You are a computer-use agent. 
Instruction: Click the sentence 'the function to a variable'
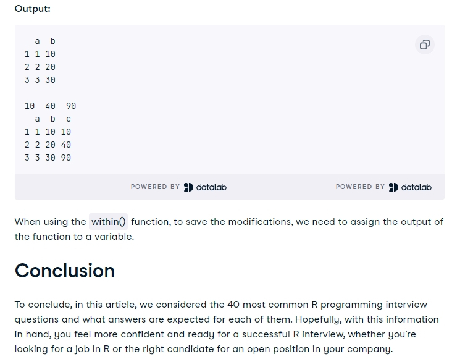(74, 237)
